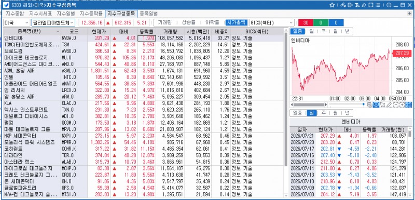Click the chart zoom slider handle
This screenshot has height=200, width=415.
point(364,104)
